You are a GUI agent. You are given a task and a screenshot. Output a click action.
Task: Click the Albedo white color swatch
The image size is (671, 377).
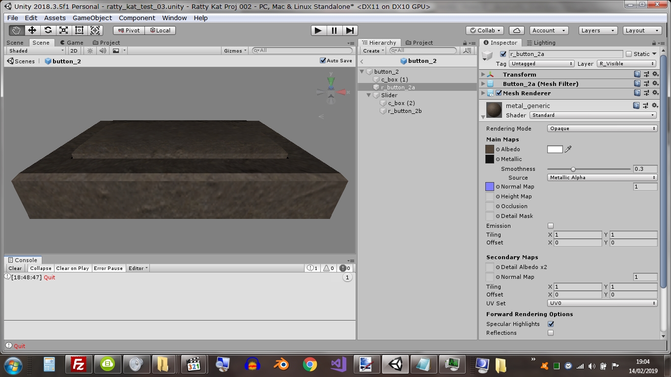[555, 149]
